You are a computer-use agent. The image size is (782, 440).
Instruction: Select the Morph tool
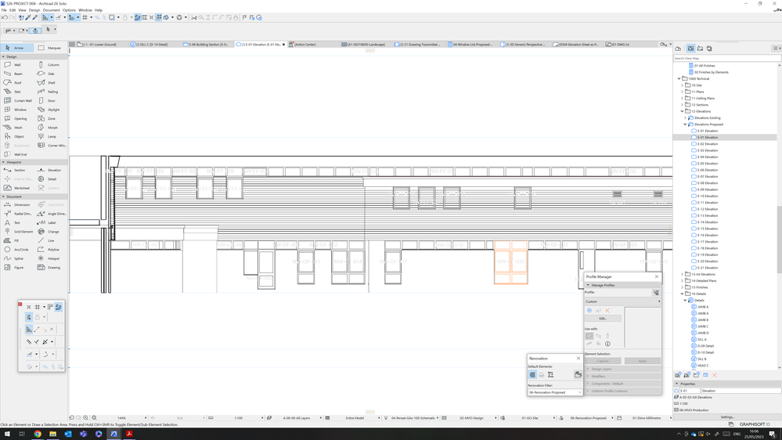(x=51, y=128)
